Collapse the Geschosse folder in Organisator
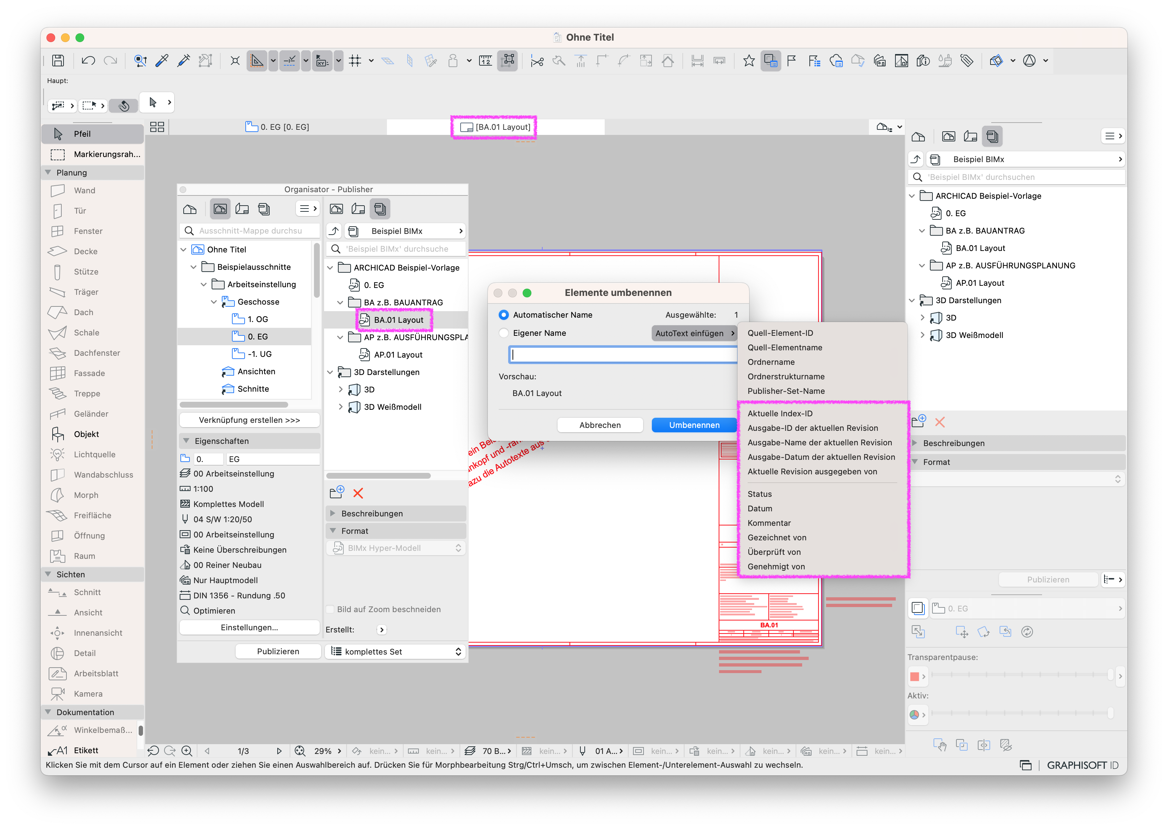Viewport: 1168px width, 829px height. tap(213, 302)
